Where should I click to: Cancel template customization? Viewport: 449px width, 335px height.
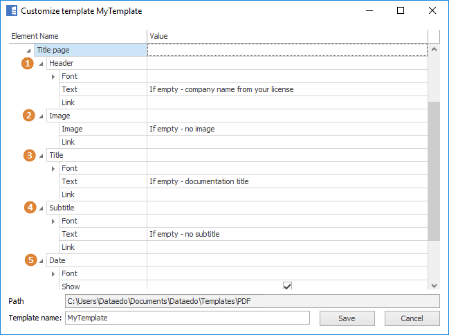(x=412, y=318)
